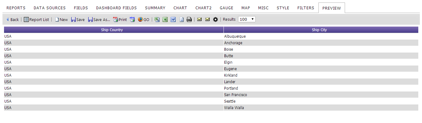Viewport: 422px width, 123px height.
Task: Click the Butte cell
Action: [x=321, y=56]
